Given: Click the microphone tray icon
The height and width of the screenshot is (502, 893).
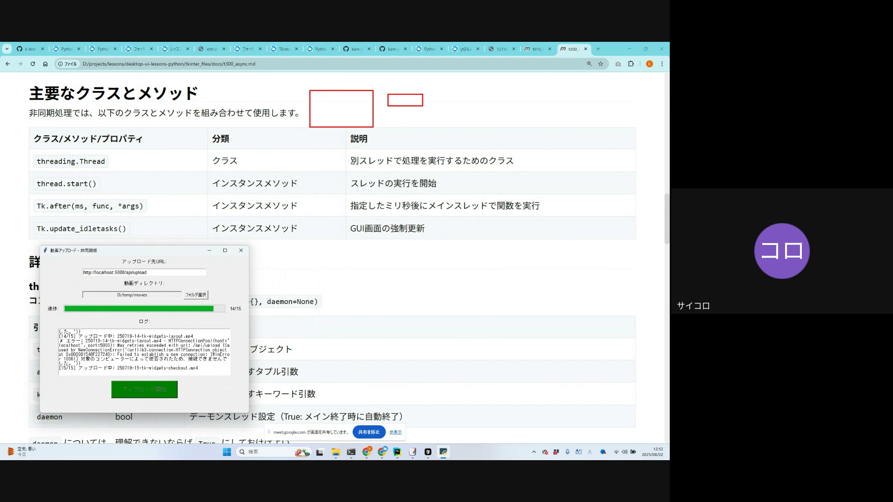Looking at the screenshot, I should coord(567,452).
